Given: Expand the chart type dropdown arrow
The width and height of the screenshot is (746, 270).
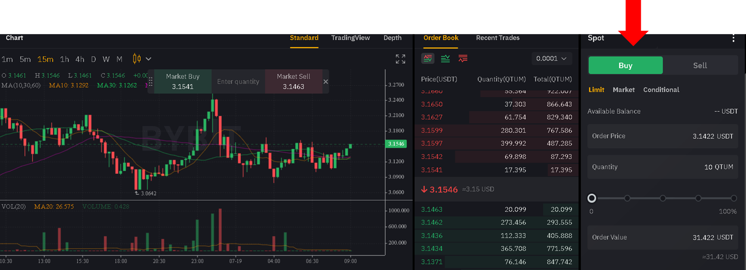Looking at the screenshot, I should coord(149,59).
